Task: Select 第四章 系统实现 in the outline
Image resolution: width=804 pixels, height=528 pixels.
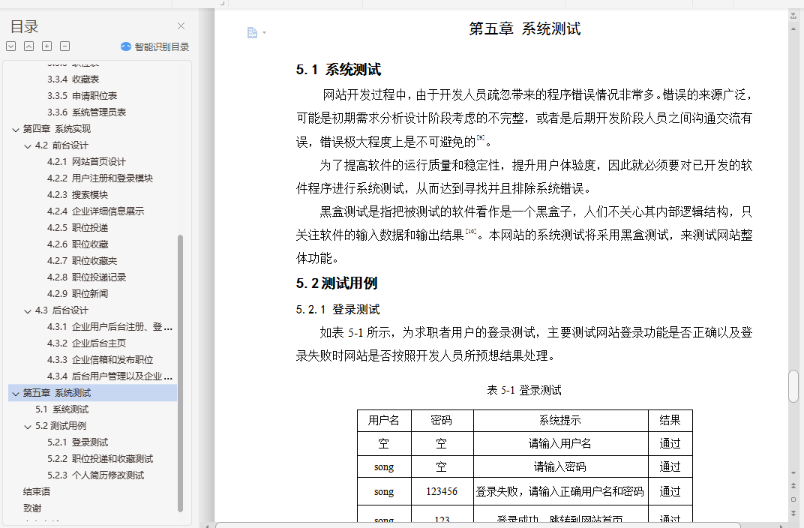Action: (x=56, y=129)
